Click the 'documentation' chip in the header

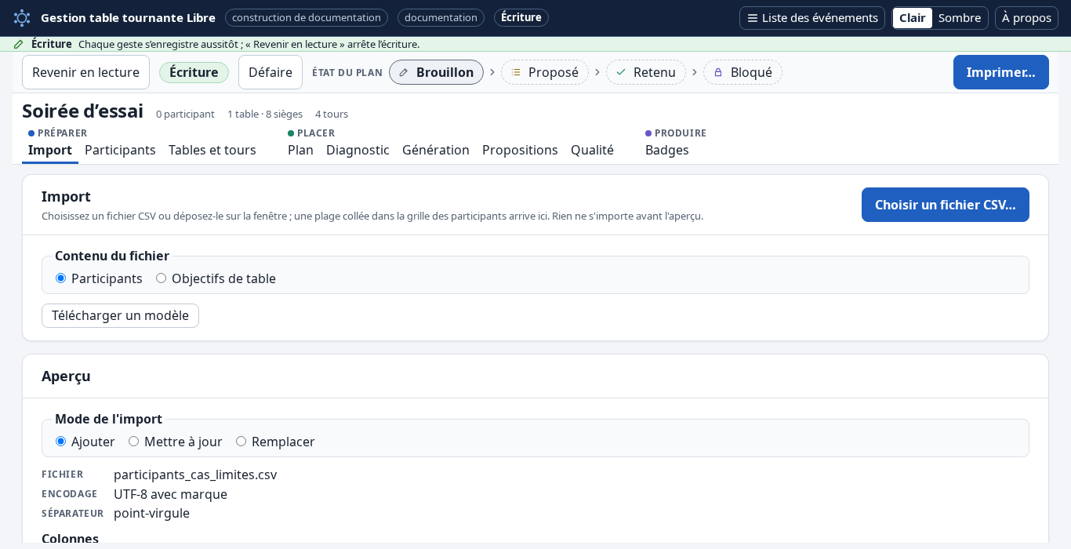[441, 17]
